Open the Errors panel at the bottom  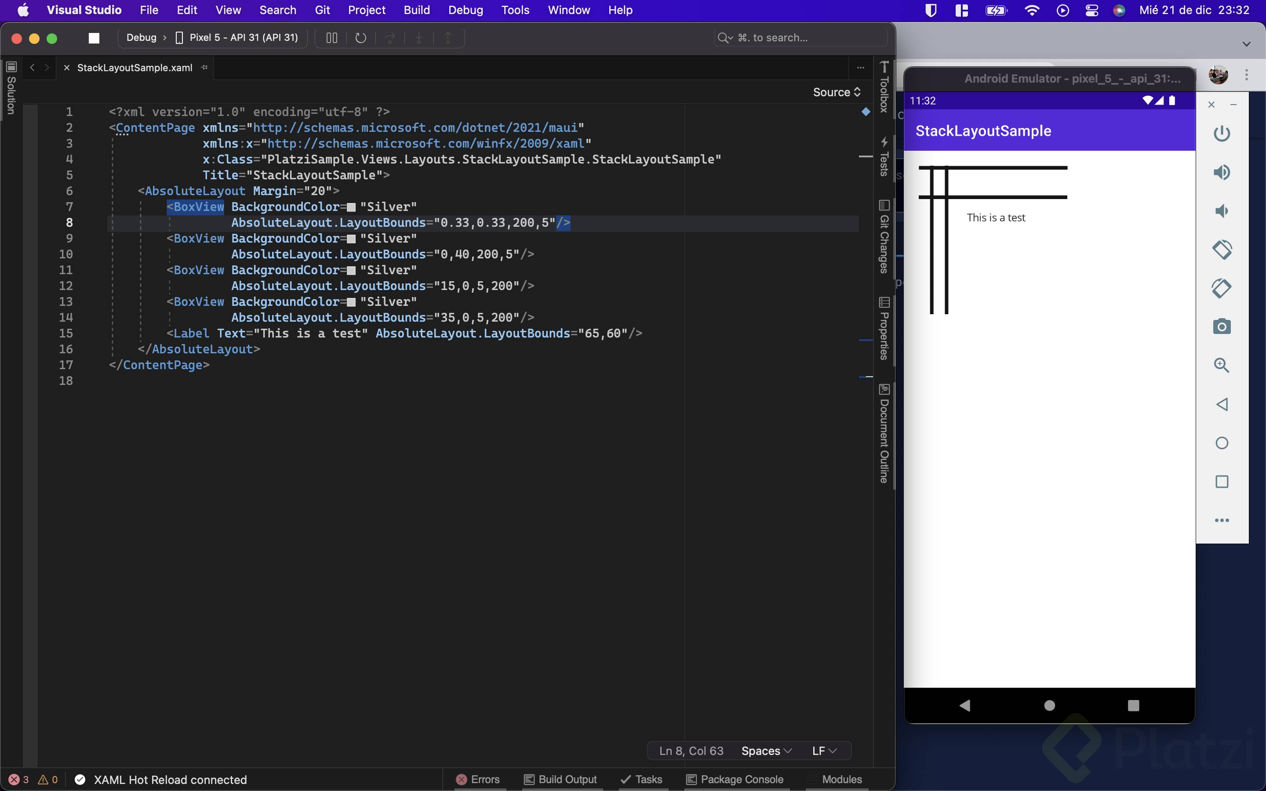[478, 779]
